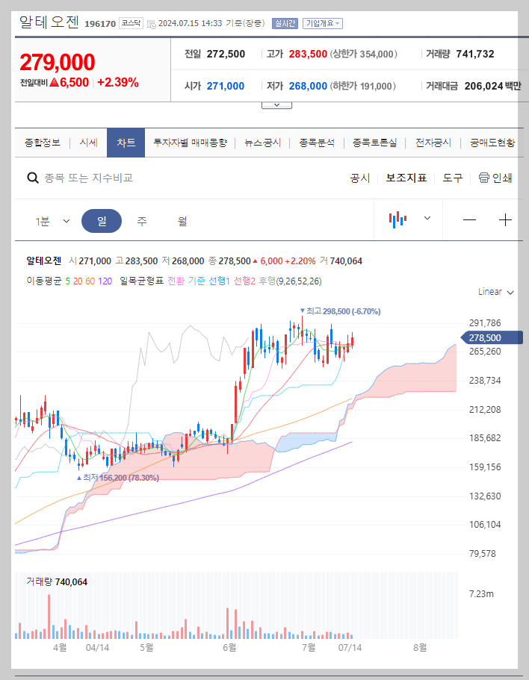529x680 pixels.
Task: Open the 도구 chart tools option
Action: tap(452, 178)
